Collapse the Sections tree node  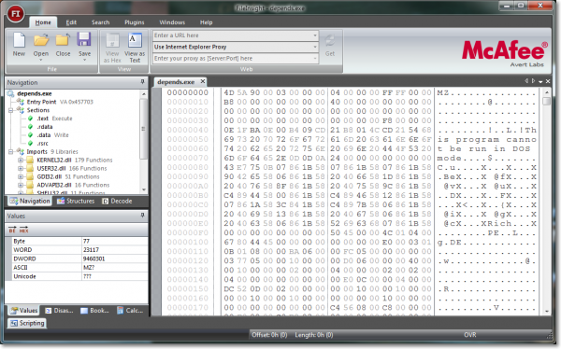click(x=10, y=110)
